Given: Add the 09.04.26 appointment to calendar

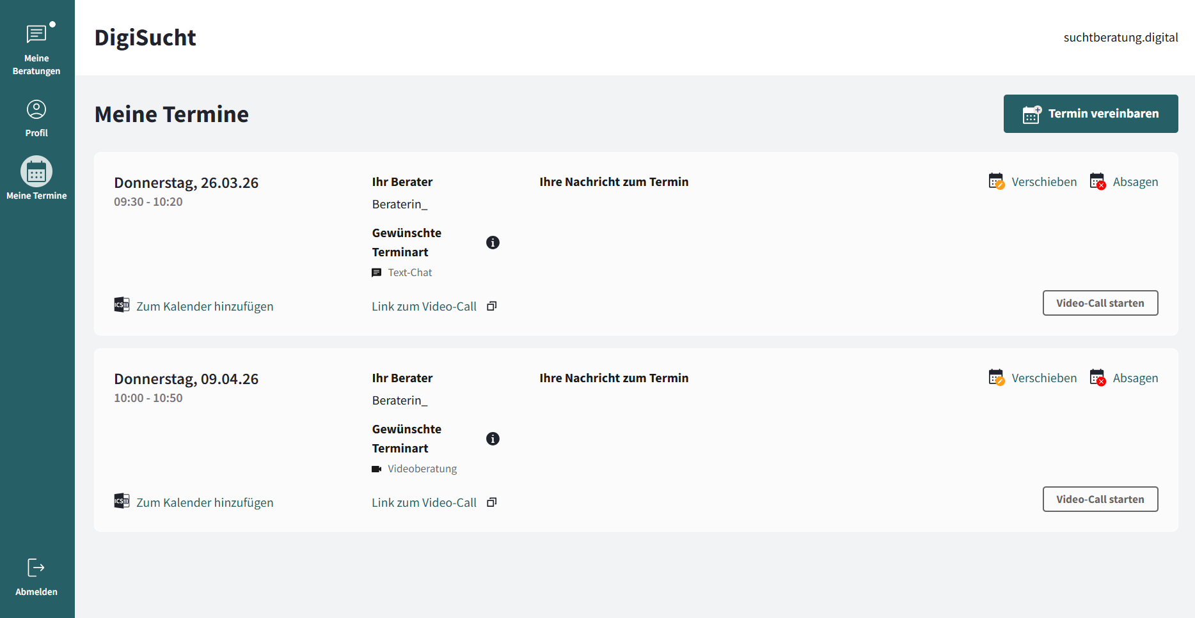Looking at the screenshot, I should point(194,502).
